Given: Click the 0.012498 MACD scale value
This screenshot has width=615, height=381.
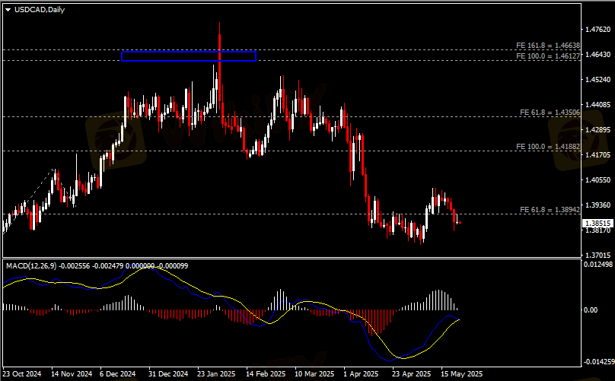Looking at the screenshot, I should click(x=597, y=264).
